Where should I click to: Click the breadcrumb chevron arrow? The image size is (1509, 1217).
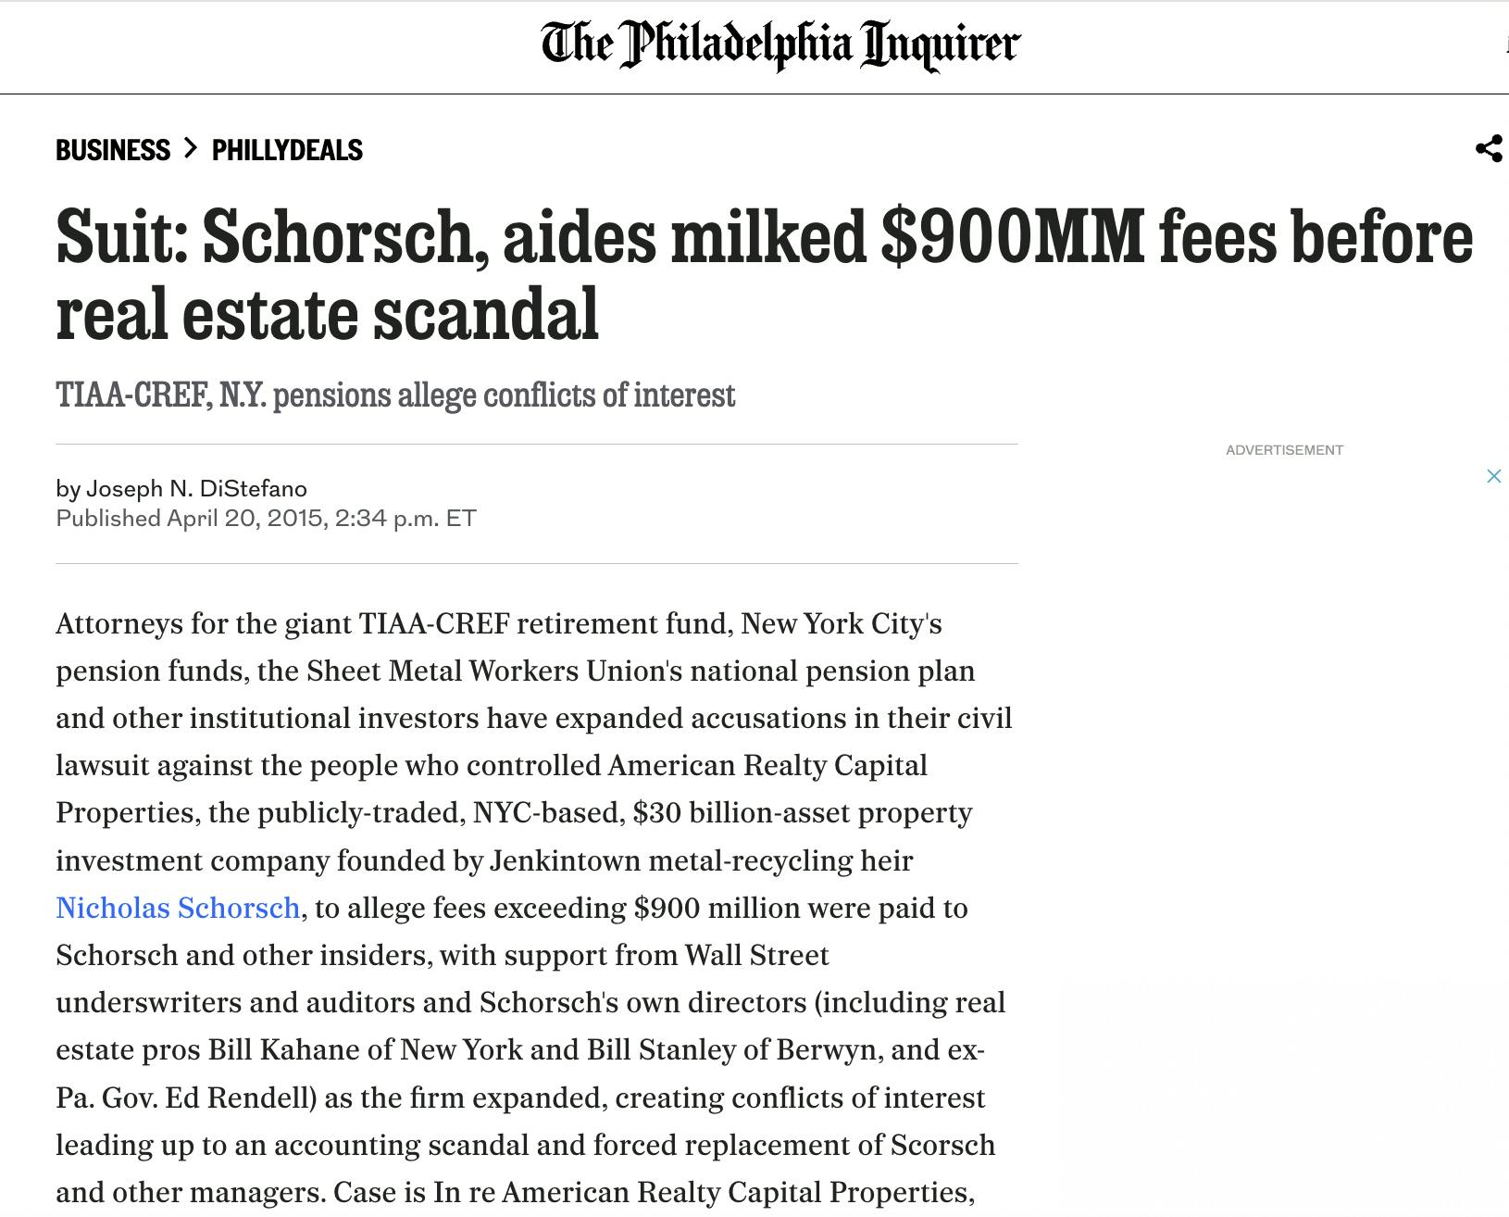pos(191,148)
